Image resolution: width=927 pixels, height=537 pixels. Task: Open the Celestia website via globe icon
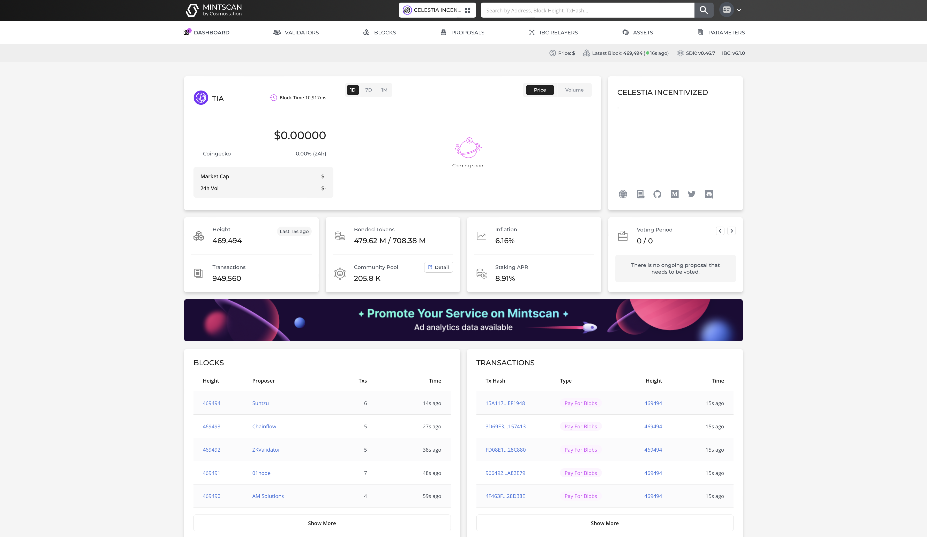pos(623,194)
